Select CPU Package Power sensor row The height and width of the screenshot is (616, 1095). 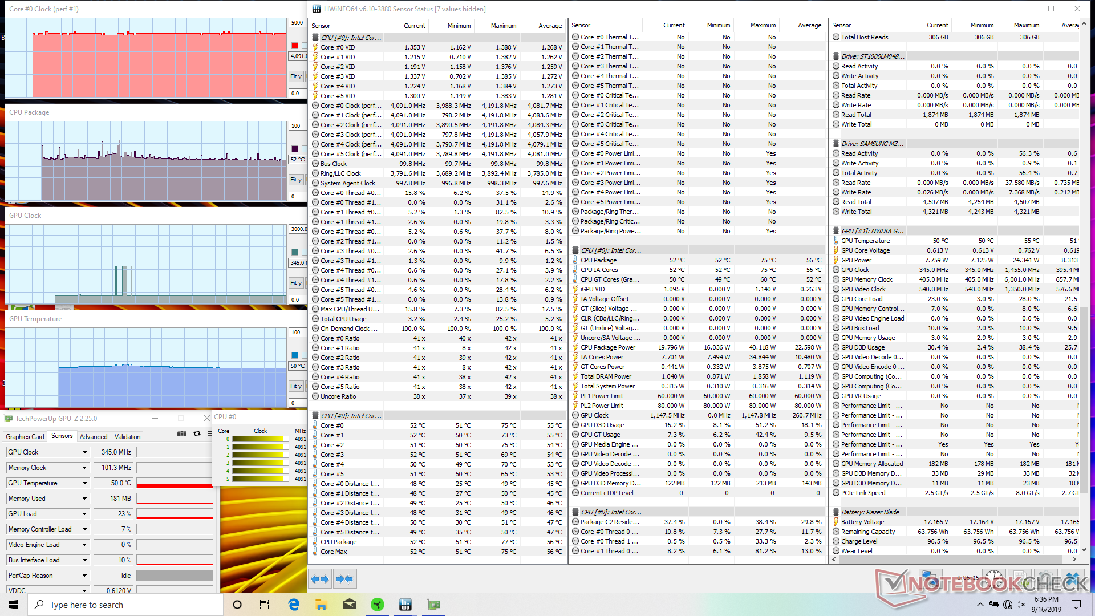coord(608,347)
